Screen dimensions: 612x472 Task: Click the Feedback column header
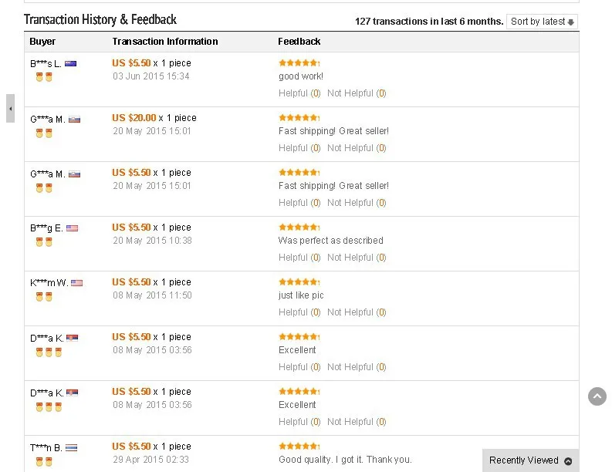tap(299, 42)
